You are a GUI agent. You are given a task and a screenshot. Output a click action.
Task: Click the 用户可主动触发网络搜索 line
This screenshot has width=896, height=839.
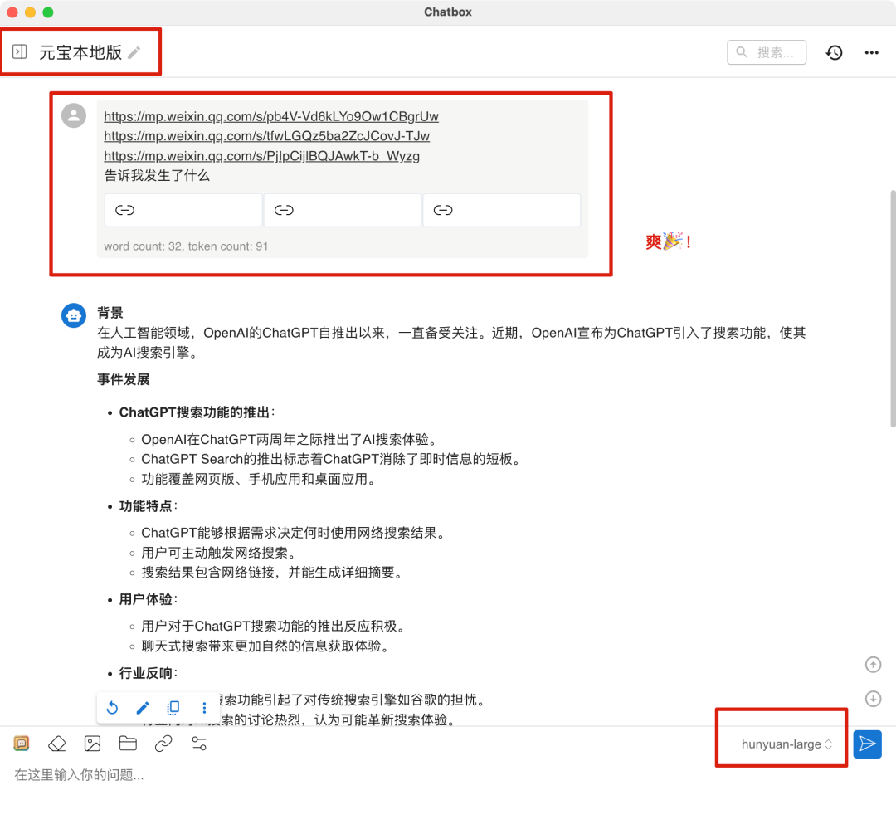pyautogui.click(x=218, y=553)
